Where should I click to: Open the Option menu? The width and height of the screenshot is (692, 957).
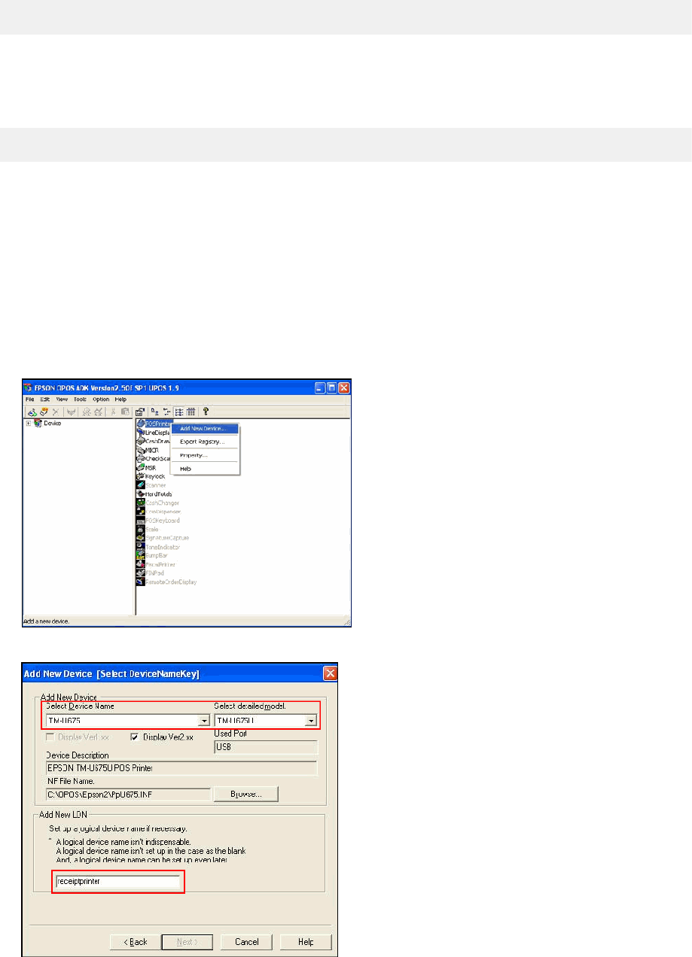(101, 399)
